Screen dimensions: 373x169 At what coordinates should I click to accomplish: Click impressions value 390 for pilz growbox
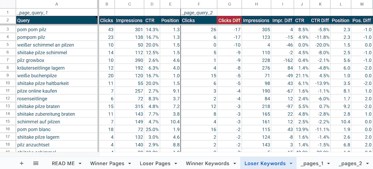tap(129, 60)
